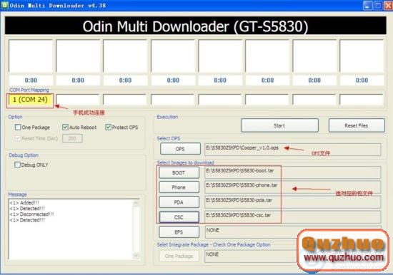Click the CSC file button
Image resolution: width=393 pixels, height=275 pixels.
[x=179, y=217]
